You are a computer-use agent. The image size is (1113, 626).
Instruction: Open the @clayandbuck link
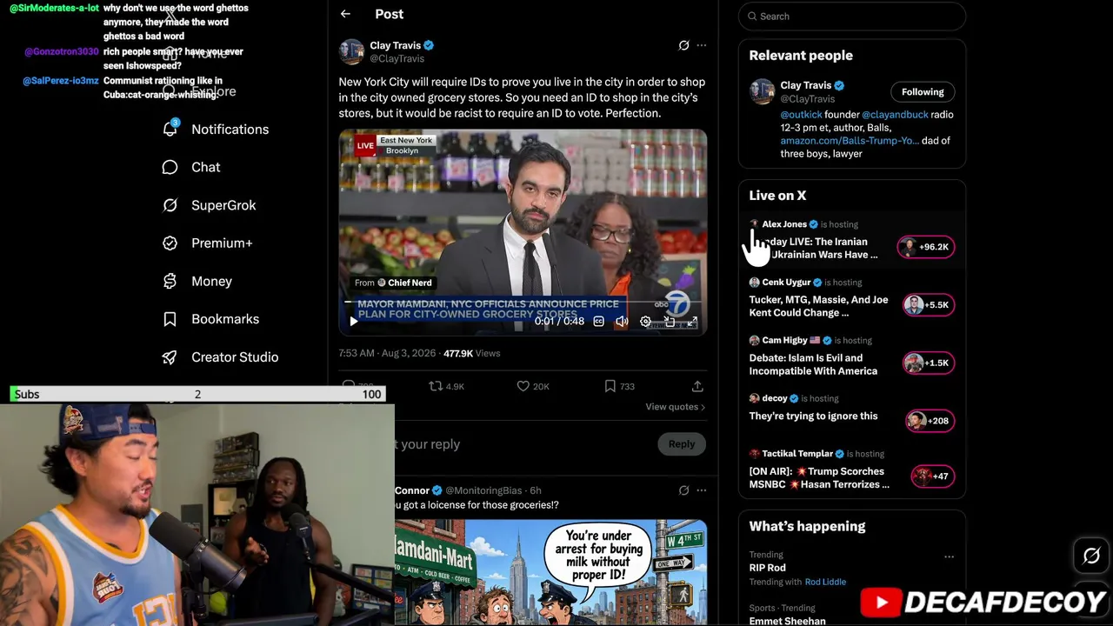pyautogui.click(x=894, y=115)
